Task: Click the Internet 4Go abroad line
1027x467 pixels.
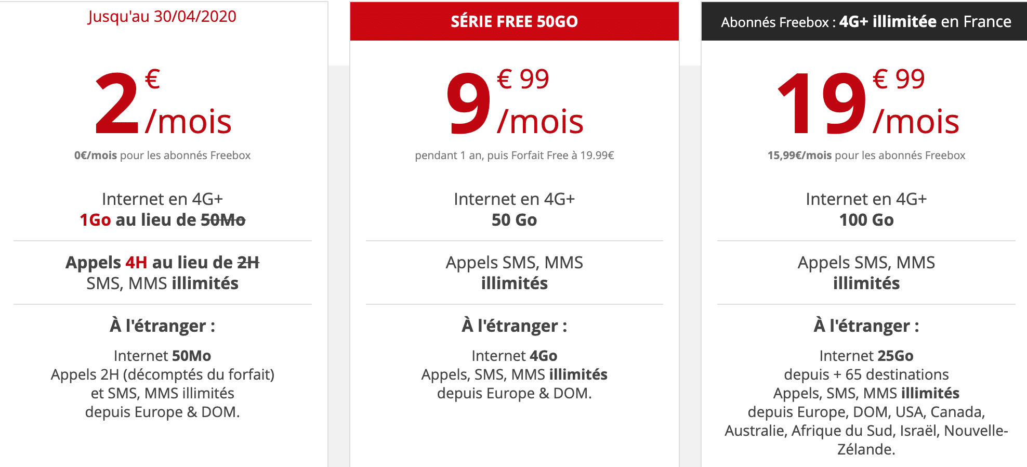Action: click(x=514, y=356)
